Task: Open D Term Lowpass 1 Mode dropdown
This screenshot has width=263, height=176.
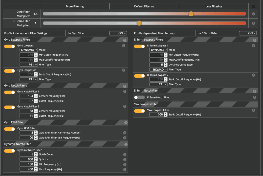Action: (158, 50)
